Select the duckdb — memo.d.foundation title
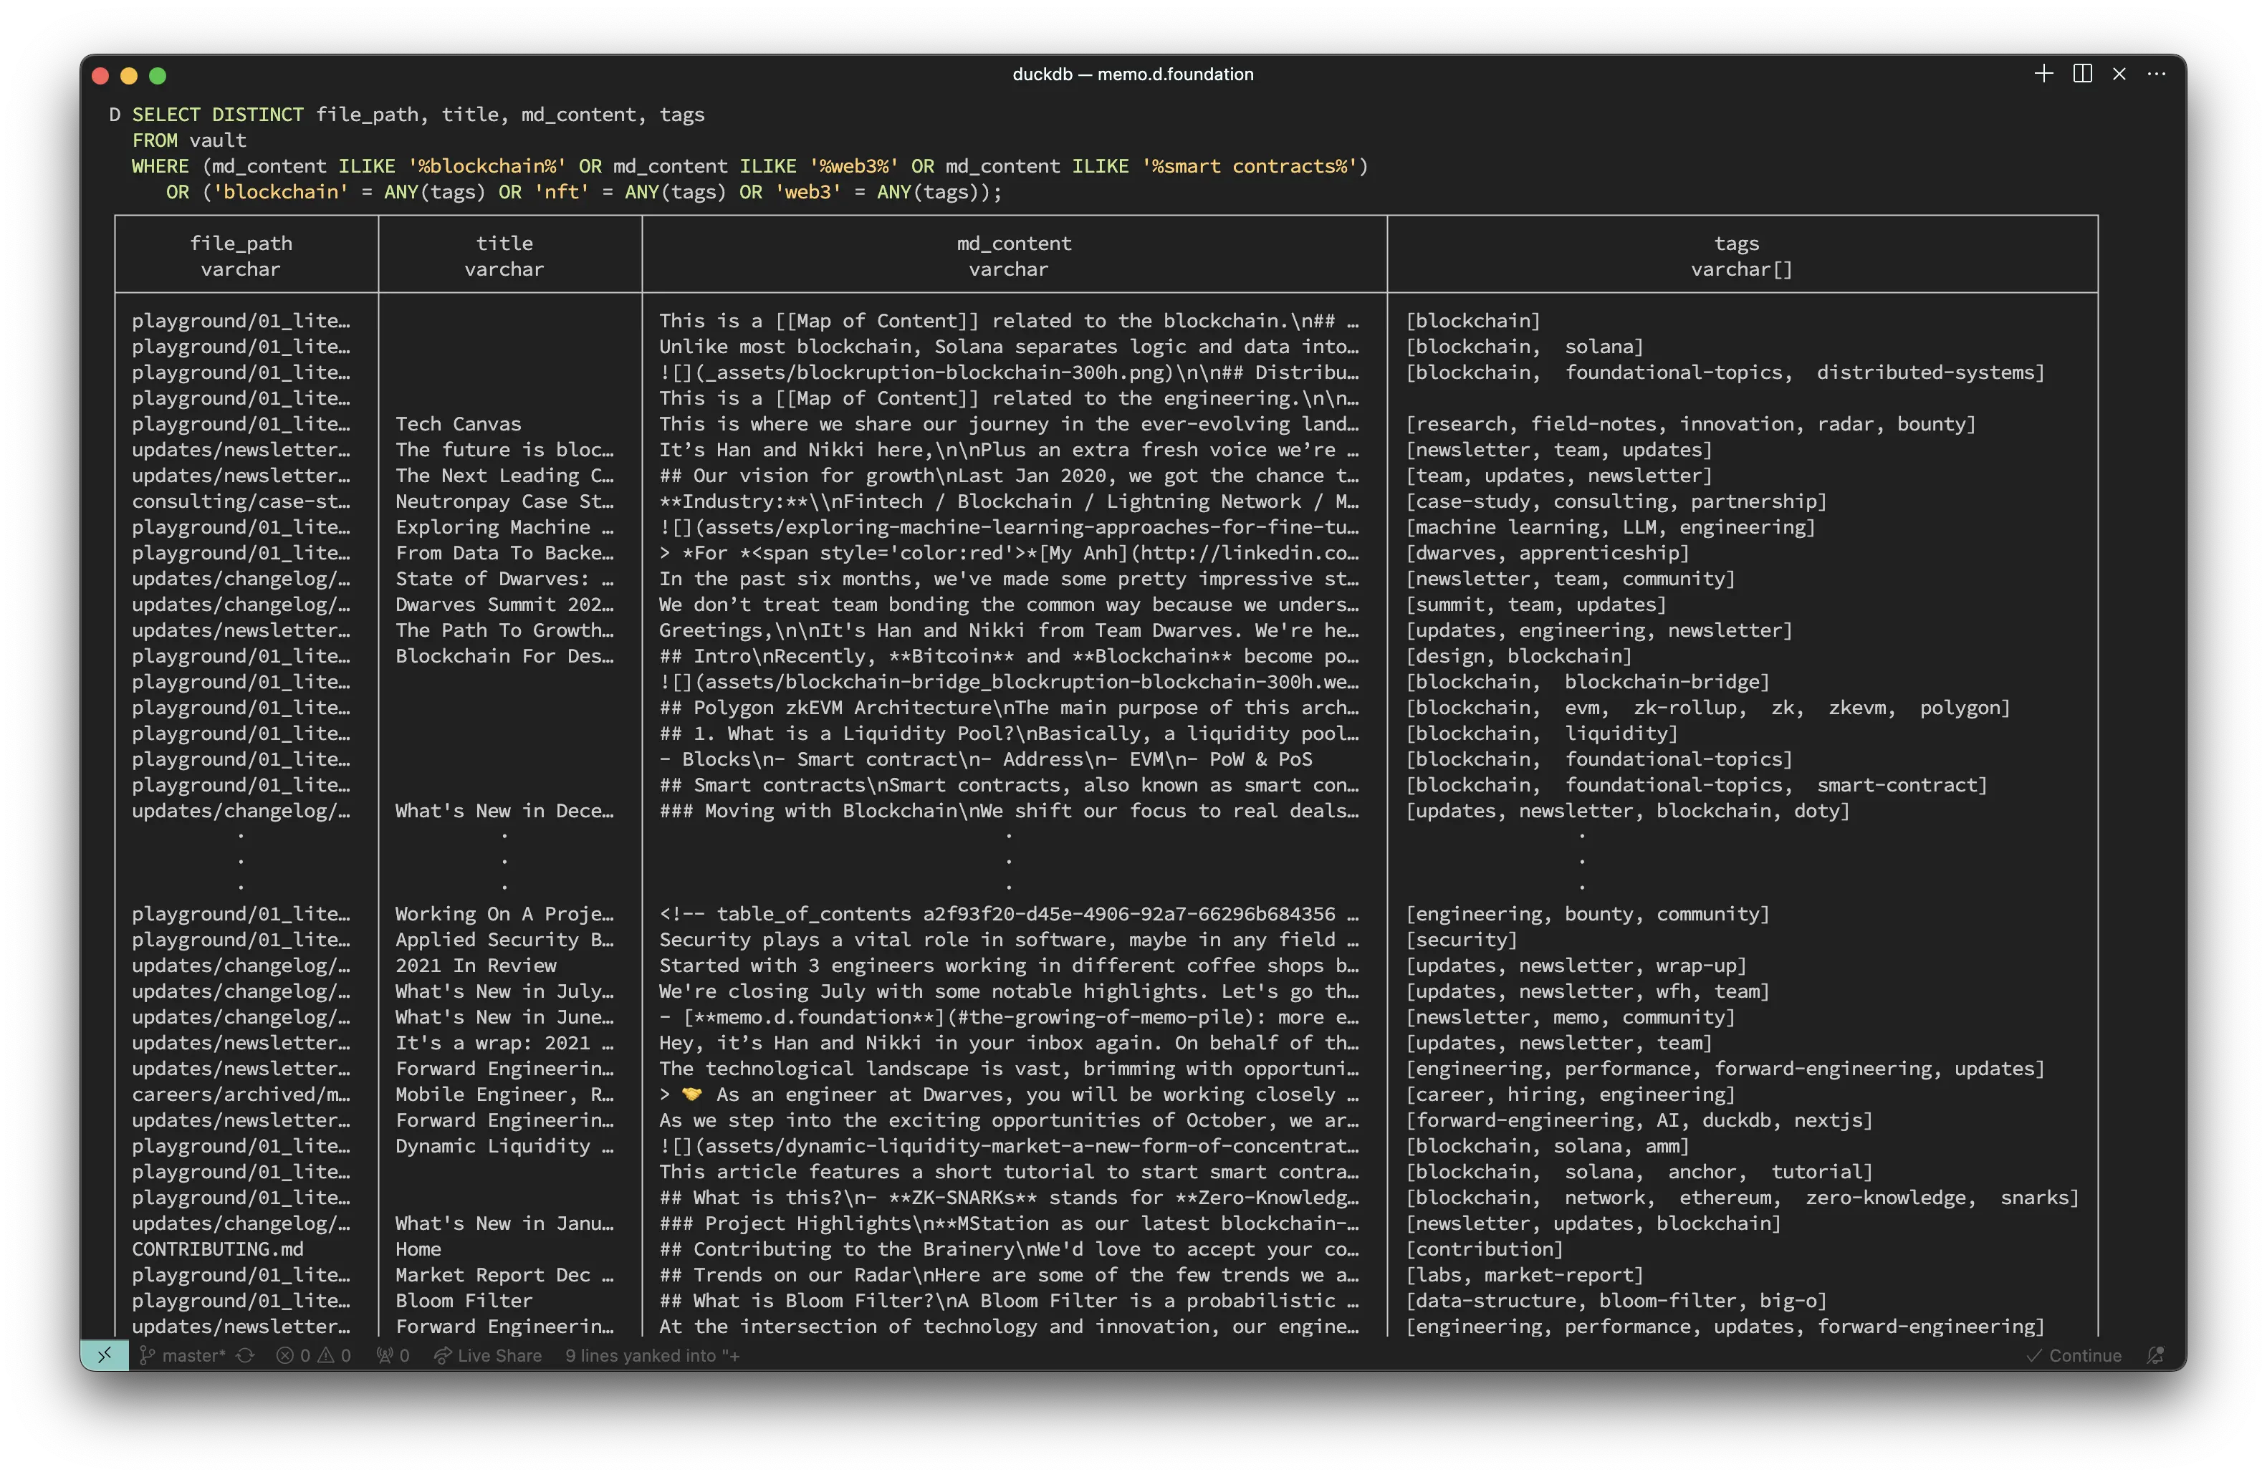The width and height of the screenshot is (2267, 1477). point(1133,74)
